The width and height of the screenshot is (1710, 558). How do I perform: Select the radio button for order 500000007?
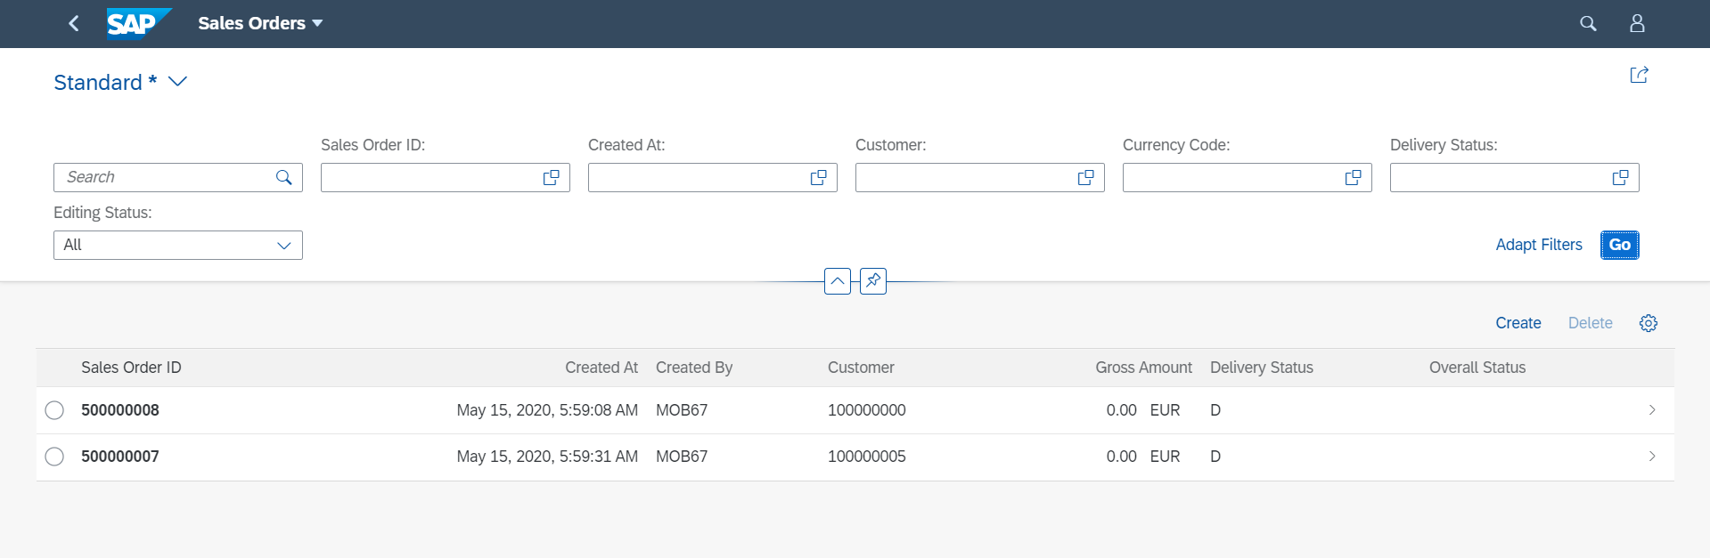[x=54, y=457]
